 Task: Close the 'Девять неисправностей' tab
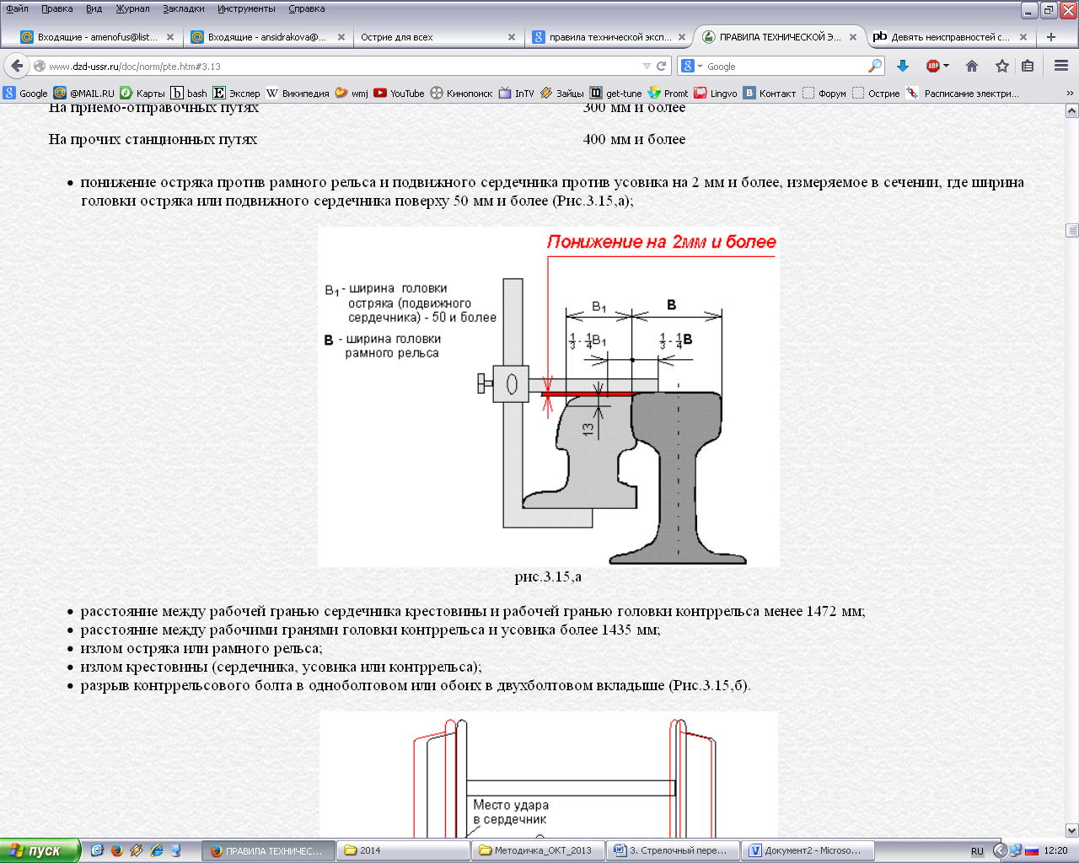[1023, 37]
